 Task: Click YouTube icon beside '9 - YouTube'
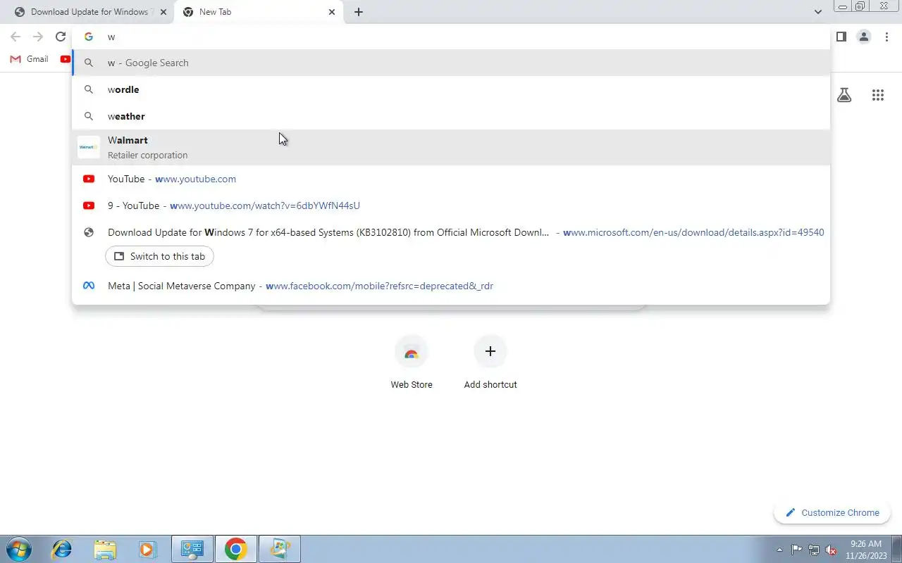point(89,205)
